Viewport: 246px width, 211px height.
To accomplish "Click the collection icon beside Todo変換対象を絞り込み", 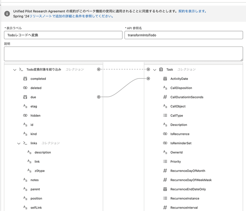I will [21, 69].
